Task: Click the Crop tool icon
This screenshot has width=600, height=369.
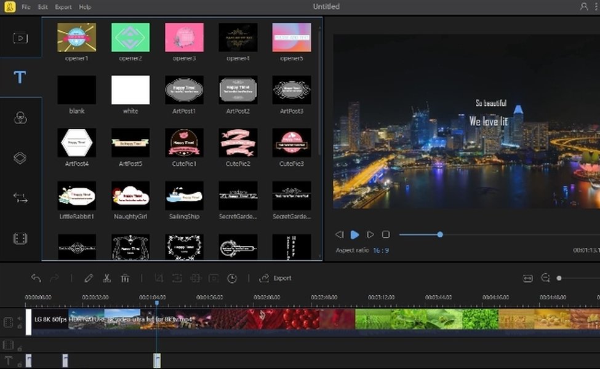Action: [x=159, y=278]
